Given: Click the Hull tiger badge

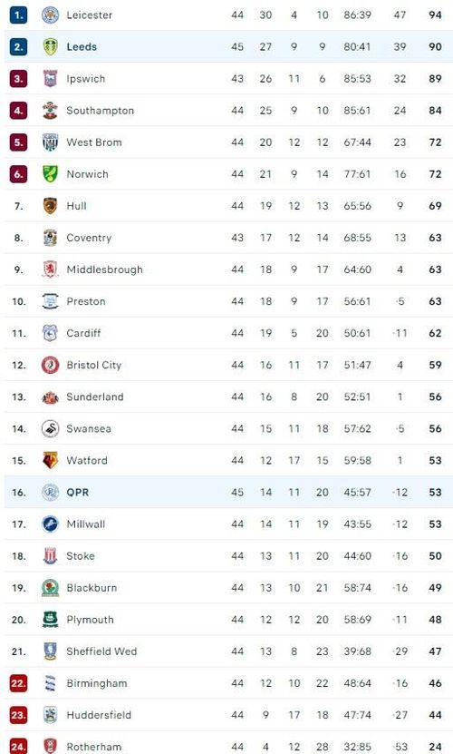Looking at the screenshot, I should coord(50,206).
